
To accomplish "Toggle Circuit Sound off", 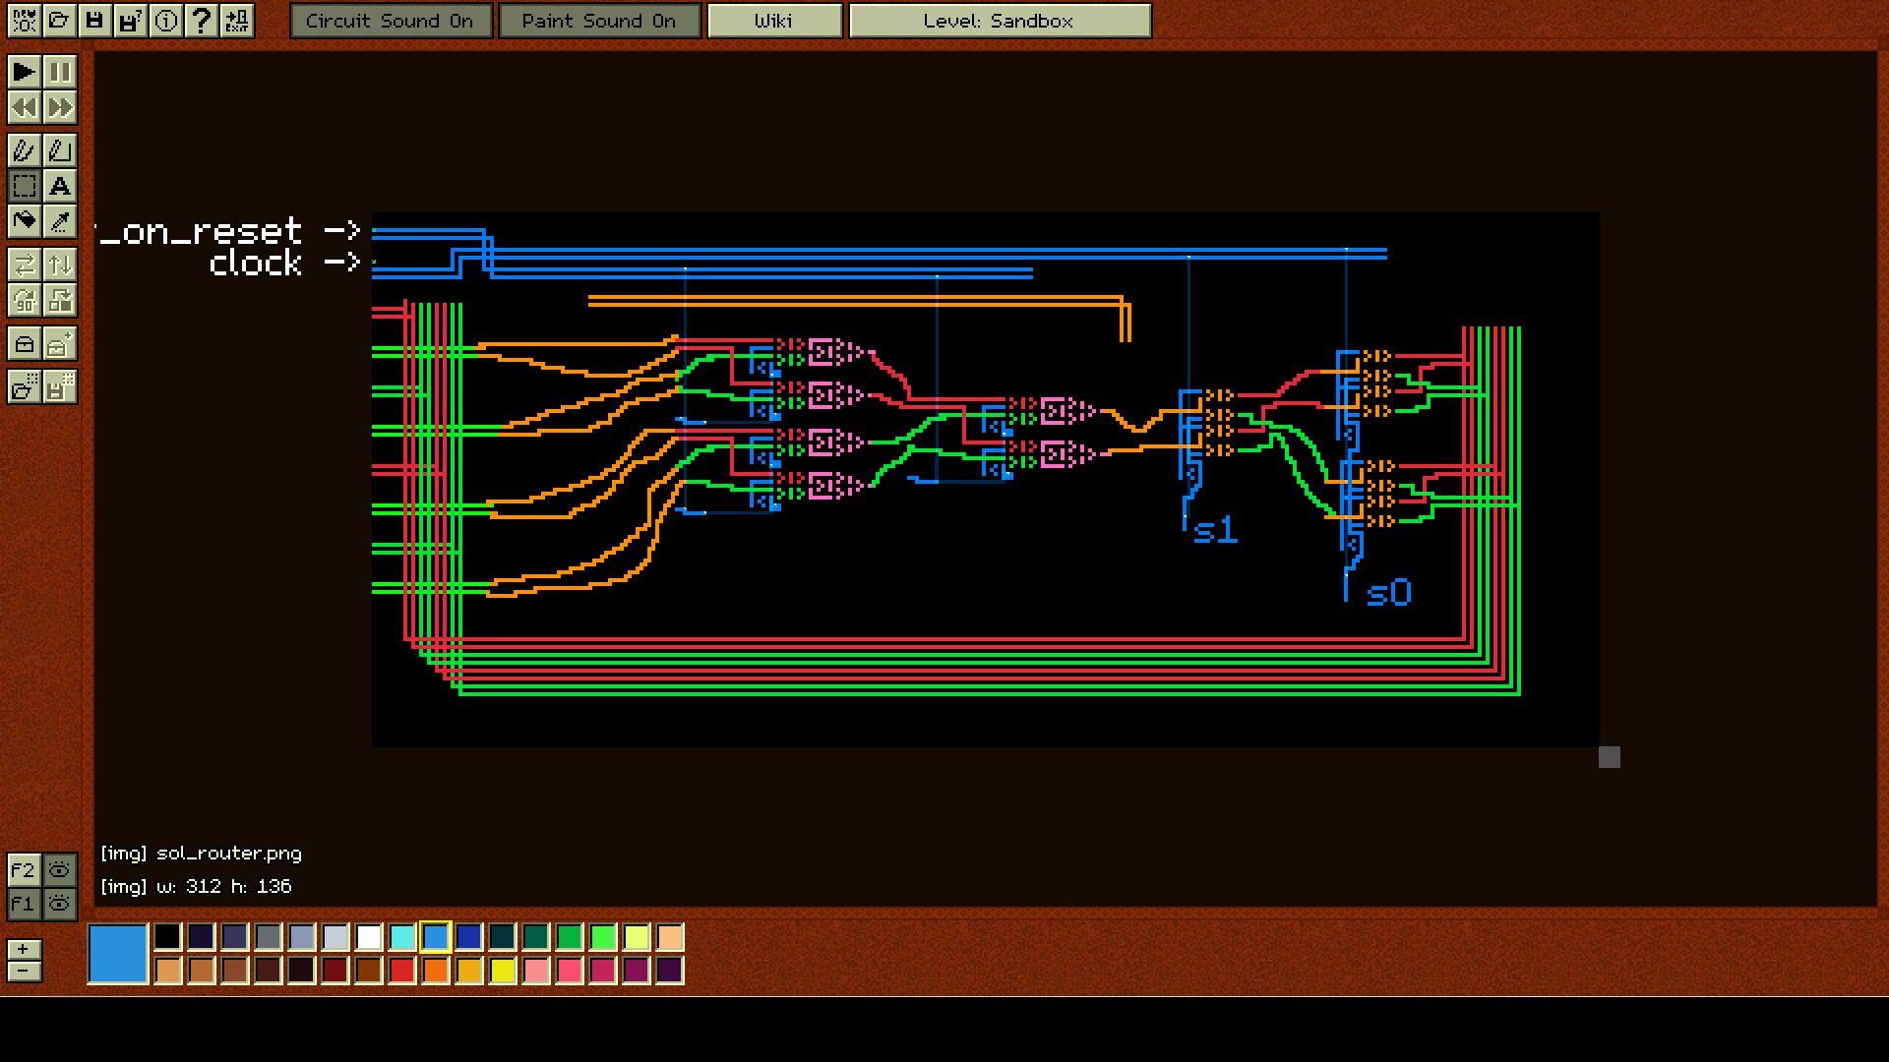I will pyautogui.click(x=390, y=20).
